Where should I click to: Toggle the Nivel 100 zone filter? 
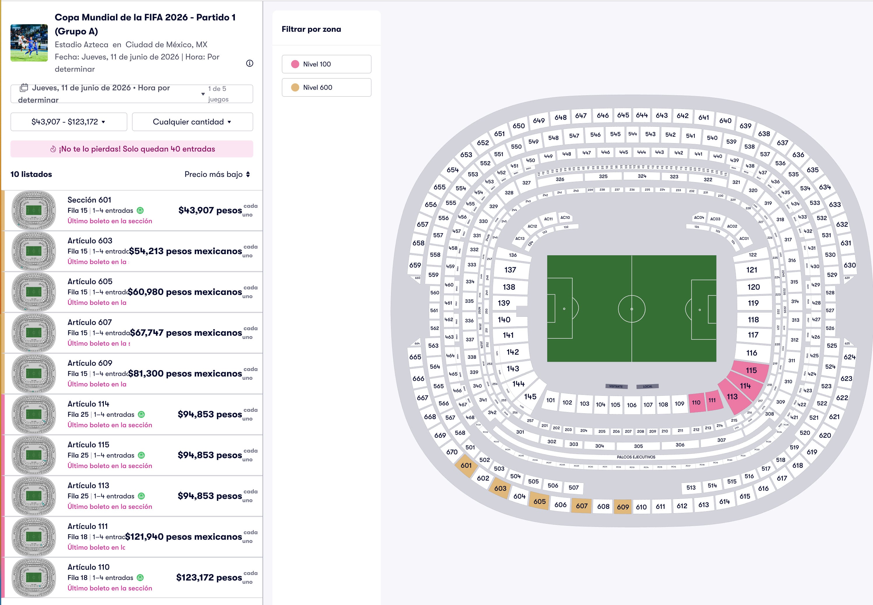(x=326, y=64)
